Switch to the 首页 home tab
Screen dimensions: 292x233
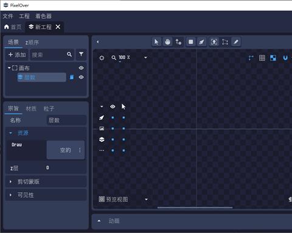coord(13,27)
